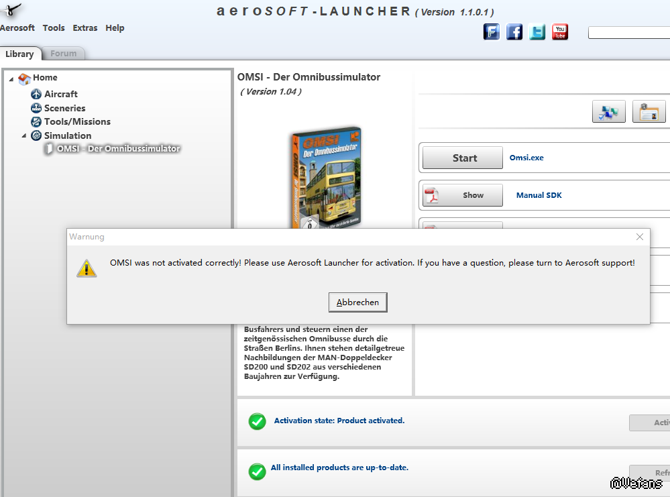The image size is (670, 497).
Task: Click the search field at top right
Action: tap(629, 32)
